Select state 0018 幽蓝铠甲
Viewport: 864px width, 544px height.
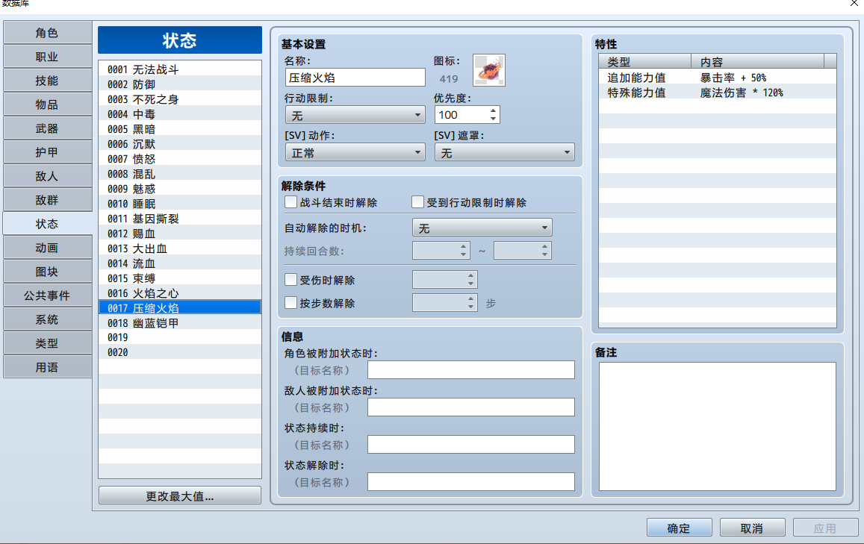coord(180,322)
